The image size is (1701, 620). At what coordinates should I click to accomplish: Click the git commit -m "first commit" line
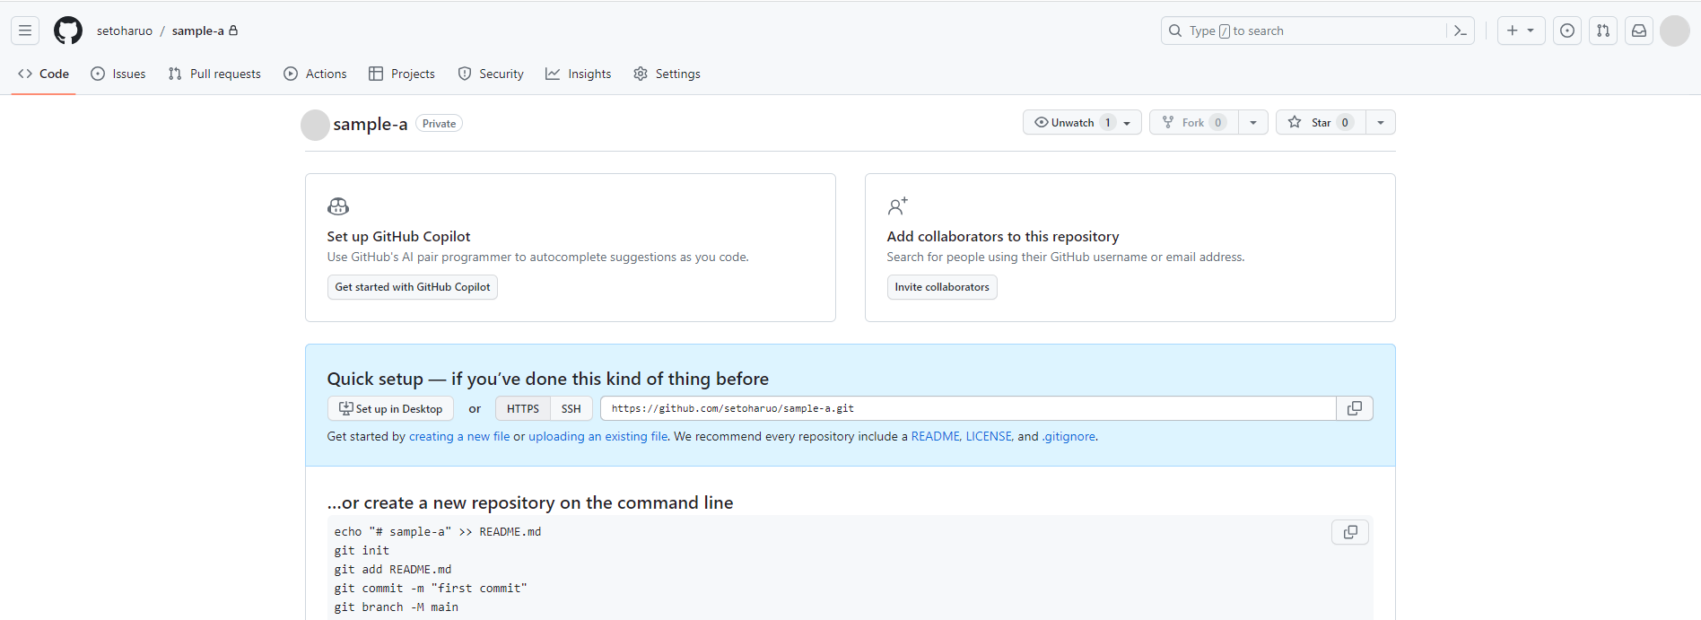tap(431, 589)
